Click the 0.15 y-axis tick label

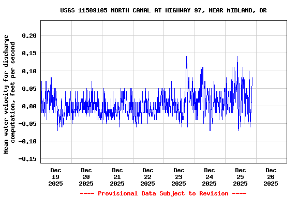coord(29,53)
